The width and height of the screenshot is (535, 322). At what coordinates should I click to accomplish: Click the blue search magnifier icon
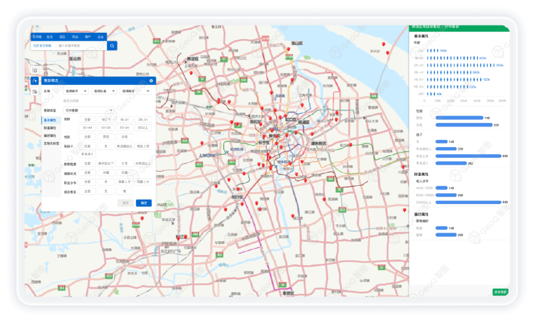[x=112, y=46]
